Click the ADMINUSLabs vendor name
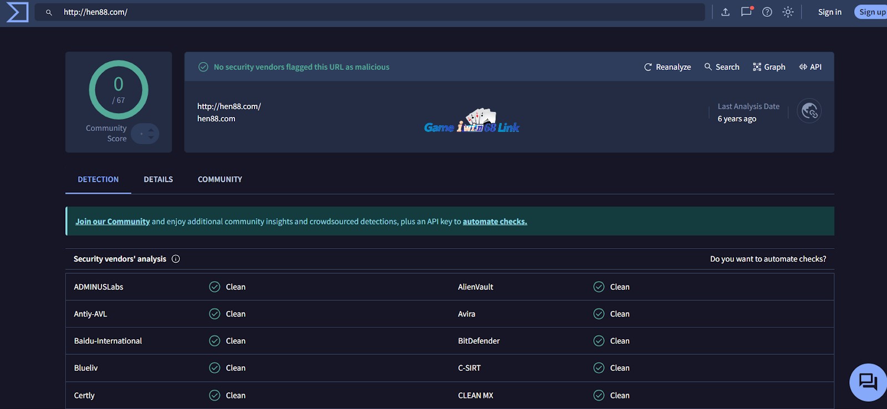887x409 pixels. [x=99, y=287]
